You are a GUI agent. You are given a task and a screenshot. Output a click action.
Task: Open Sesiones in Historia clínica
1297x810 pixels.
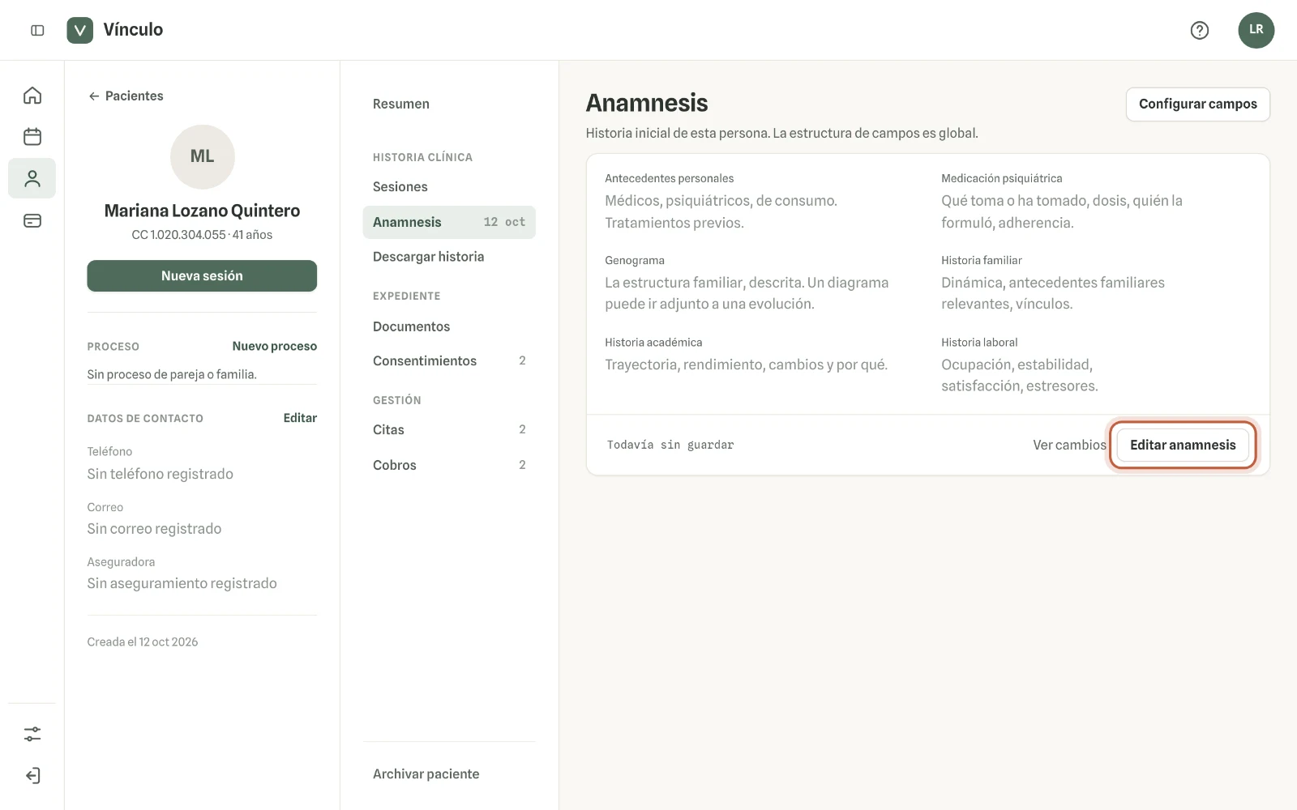(449, 186)
